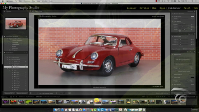The image size is (199, 112).
Task: Click purple flowers first filmstrip thumbnail
Action: 6,102
